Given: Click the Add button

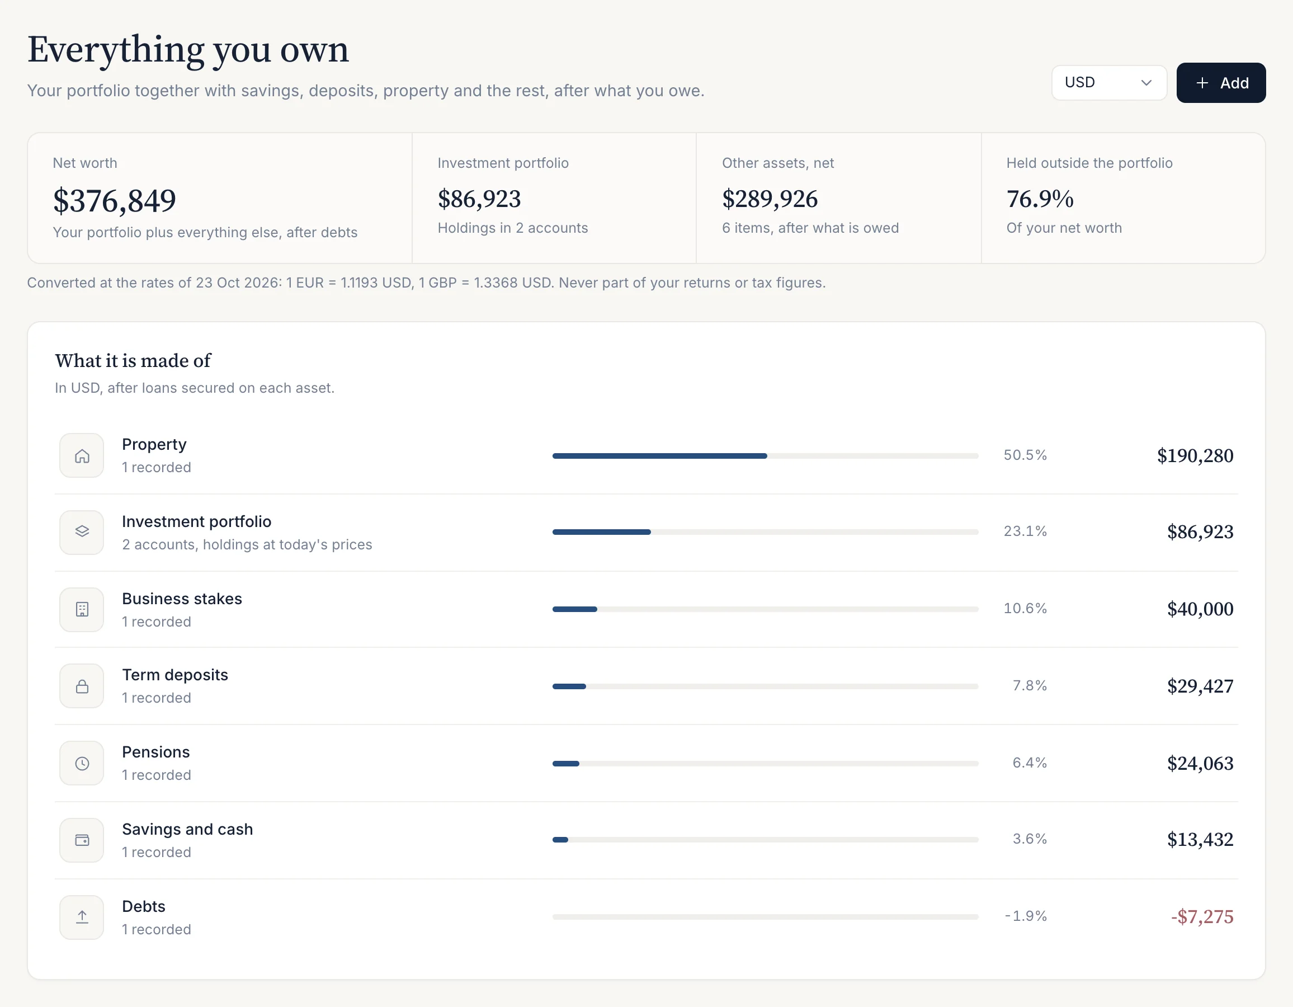Looking at the screenshot, I should pos(1221,82).
